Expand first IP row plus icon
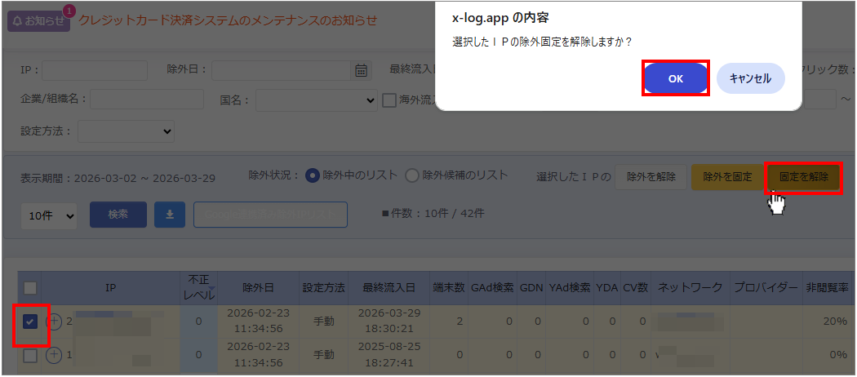Viewport: 857px width, 377px height. (x=54, y=322)
